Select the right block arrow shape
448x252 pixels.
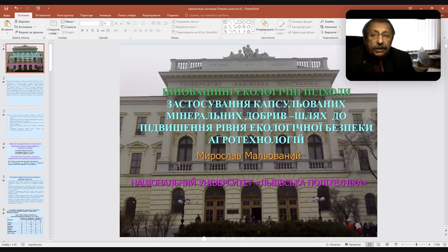tap(239, 27)
